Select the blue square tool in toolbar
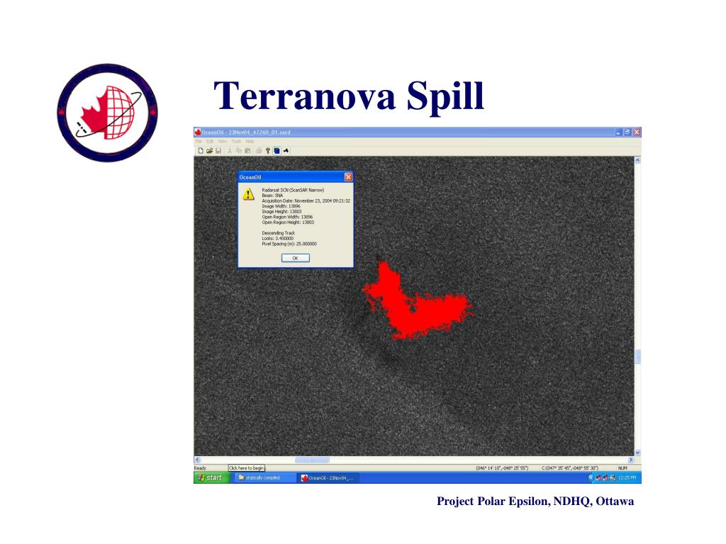The image size is (726, 544). click(x=277, y=151)
